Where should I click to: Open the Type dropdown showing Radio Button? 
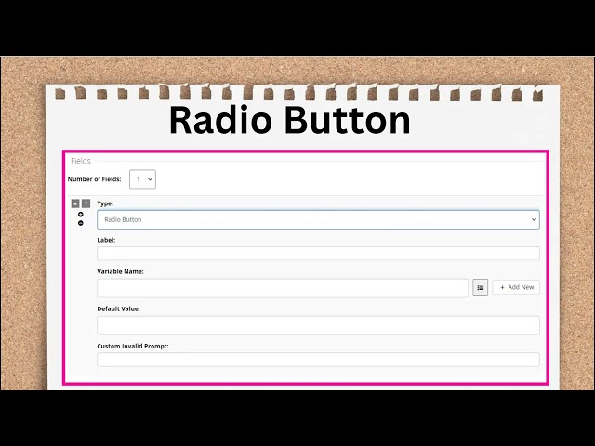318,219
